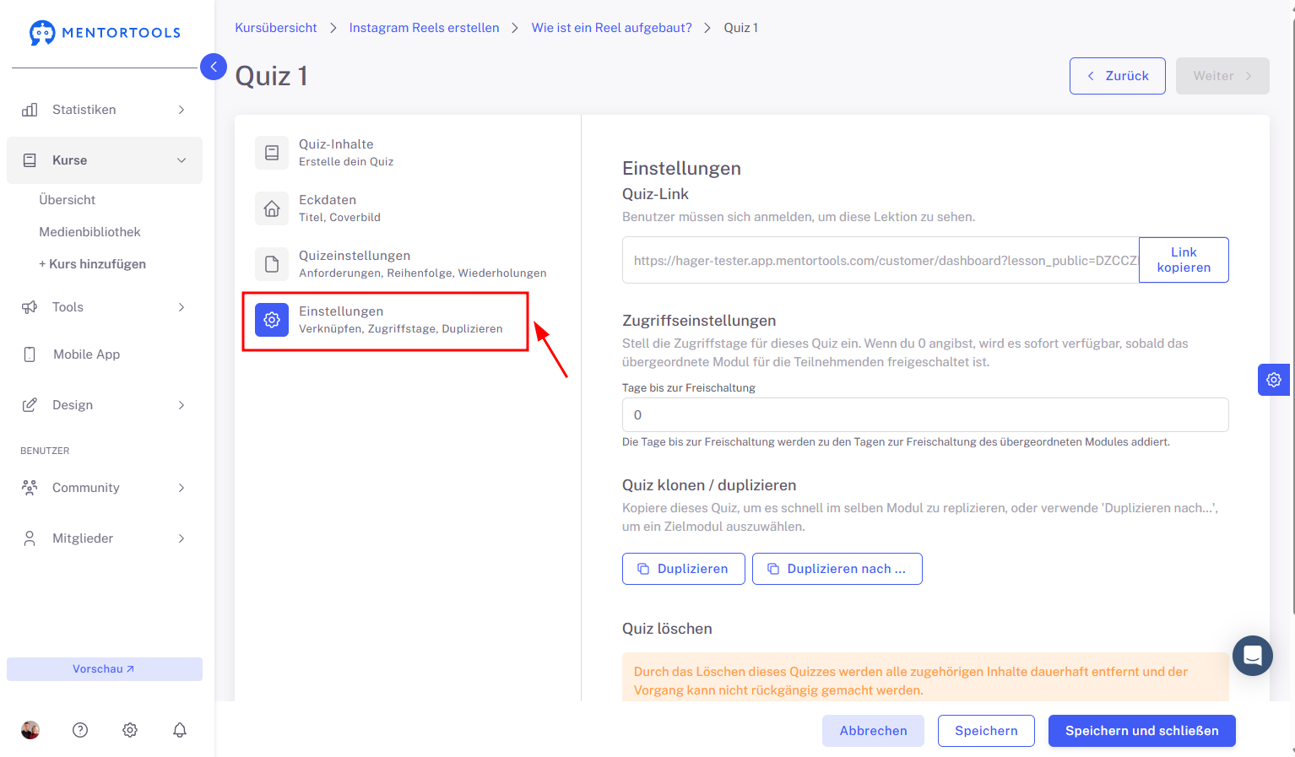The width and height of the screenshot is (1295, 757).
Task: Click Speichern und schließen button
Action: (1142, 731)
